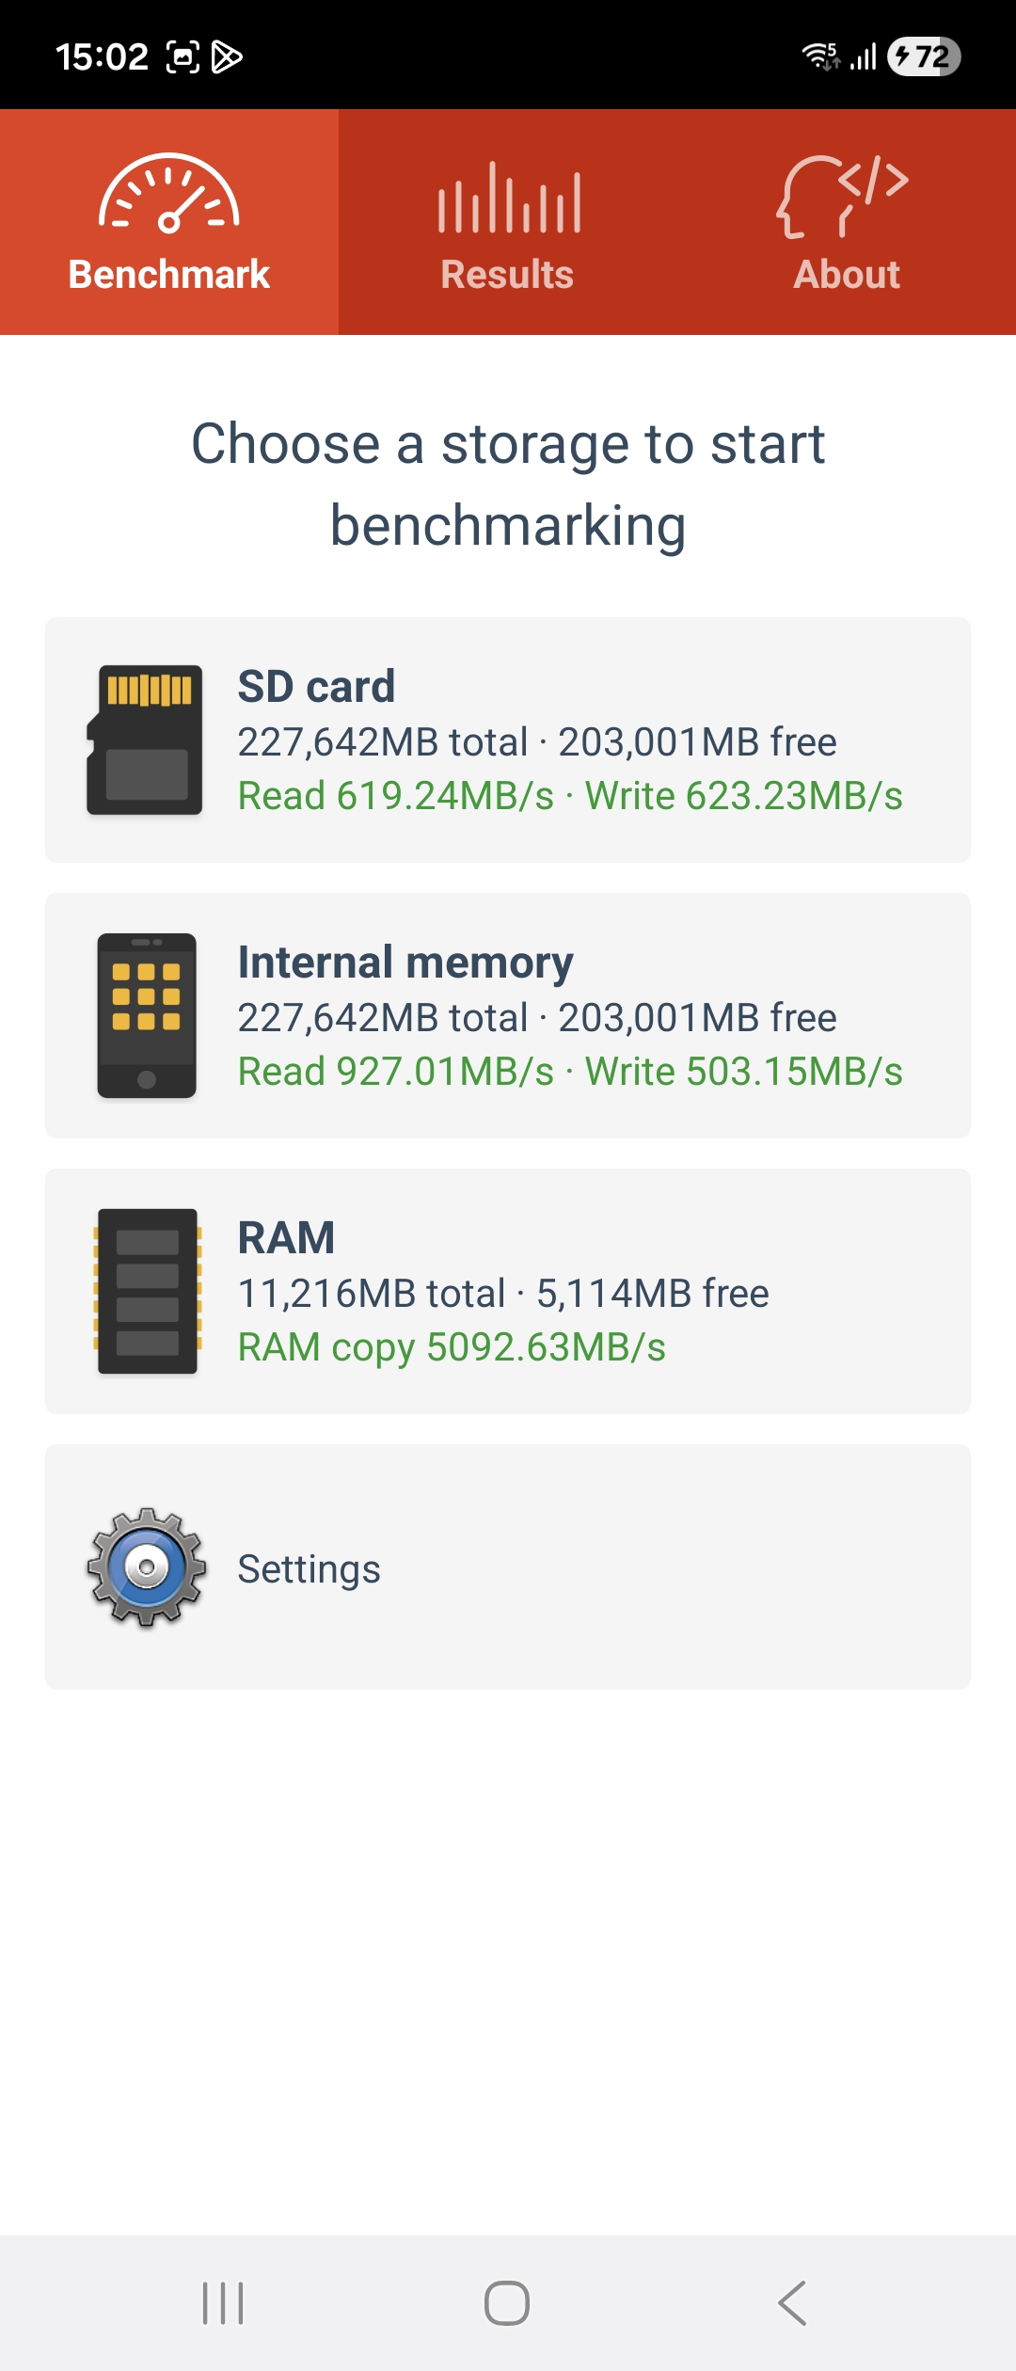Tap the Internal memory phone icon
This screenshot has height=2371, width=1016.
coord(147,1016)
